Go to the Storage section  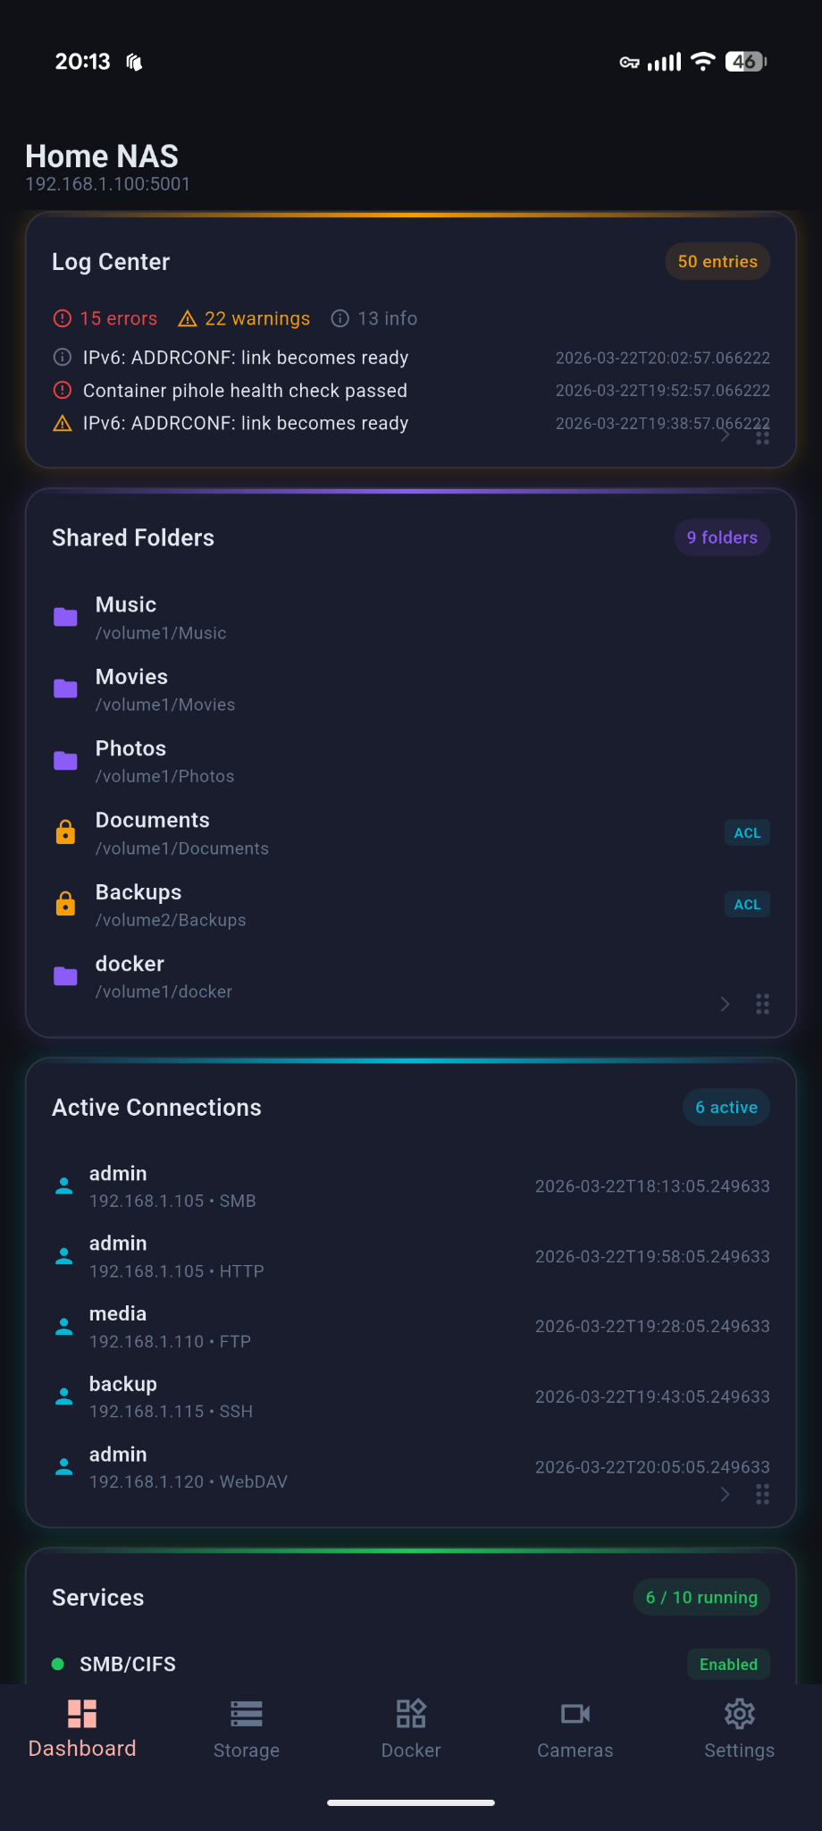coord(246,1729)
